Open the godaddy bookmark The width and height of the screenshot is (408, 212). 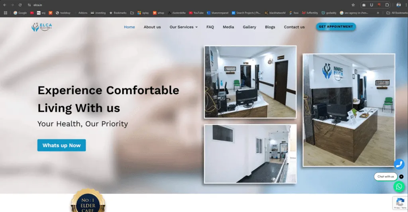(329, 13)
